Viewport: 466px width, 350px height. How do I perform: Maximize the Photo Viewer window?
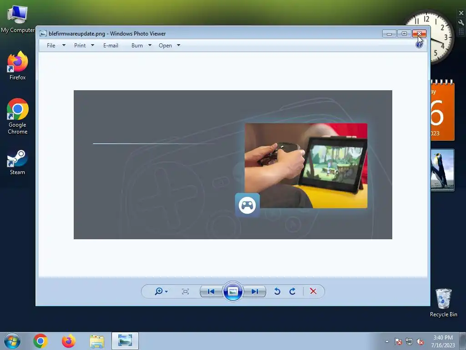point(404,34)
